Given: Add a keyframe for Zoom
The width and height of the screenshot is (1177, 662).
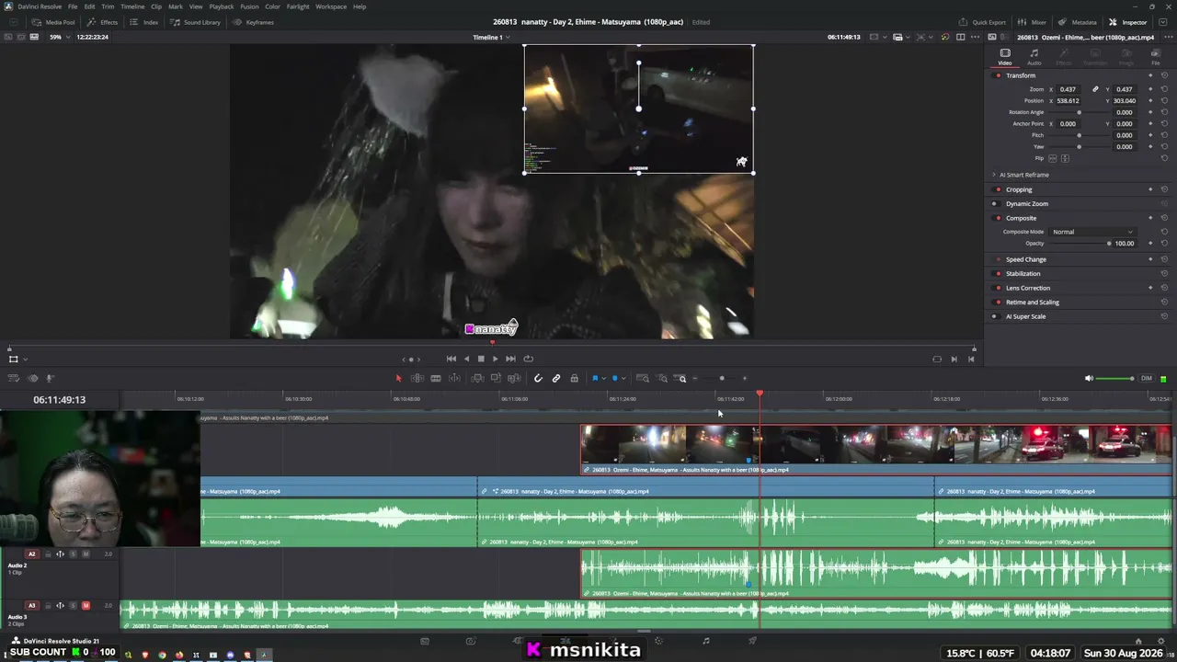Looking at the screenshot, I should (1150, 89).
